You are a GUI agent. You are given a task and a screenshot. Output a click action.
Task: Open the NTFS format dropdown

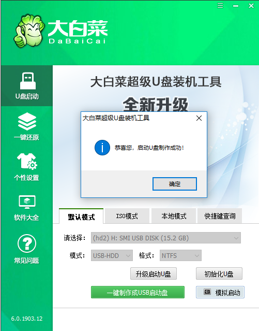[180, 255]
